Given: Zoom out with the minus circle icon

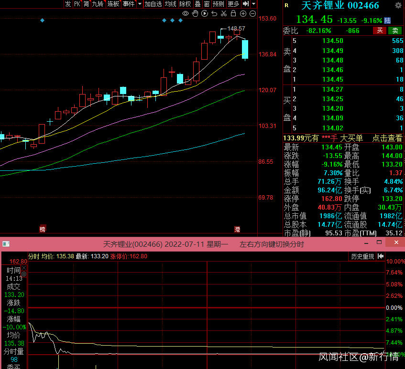Looking at the screenshot, I should tap(253, 14).
